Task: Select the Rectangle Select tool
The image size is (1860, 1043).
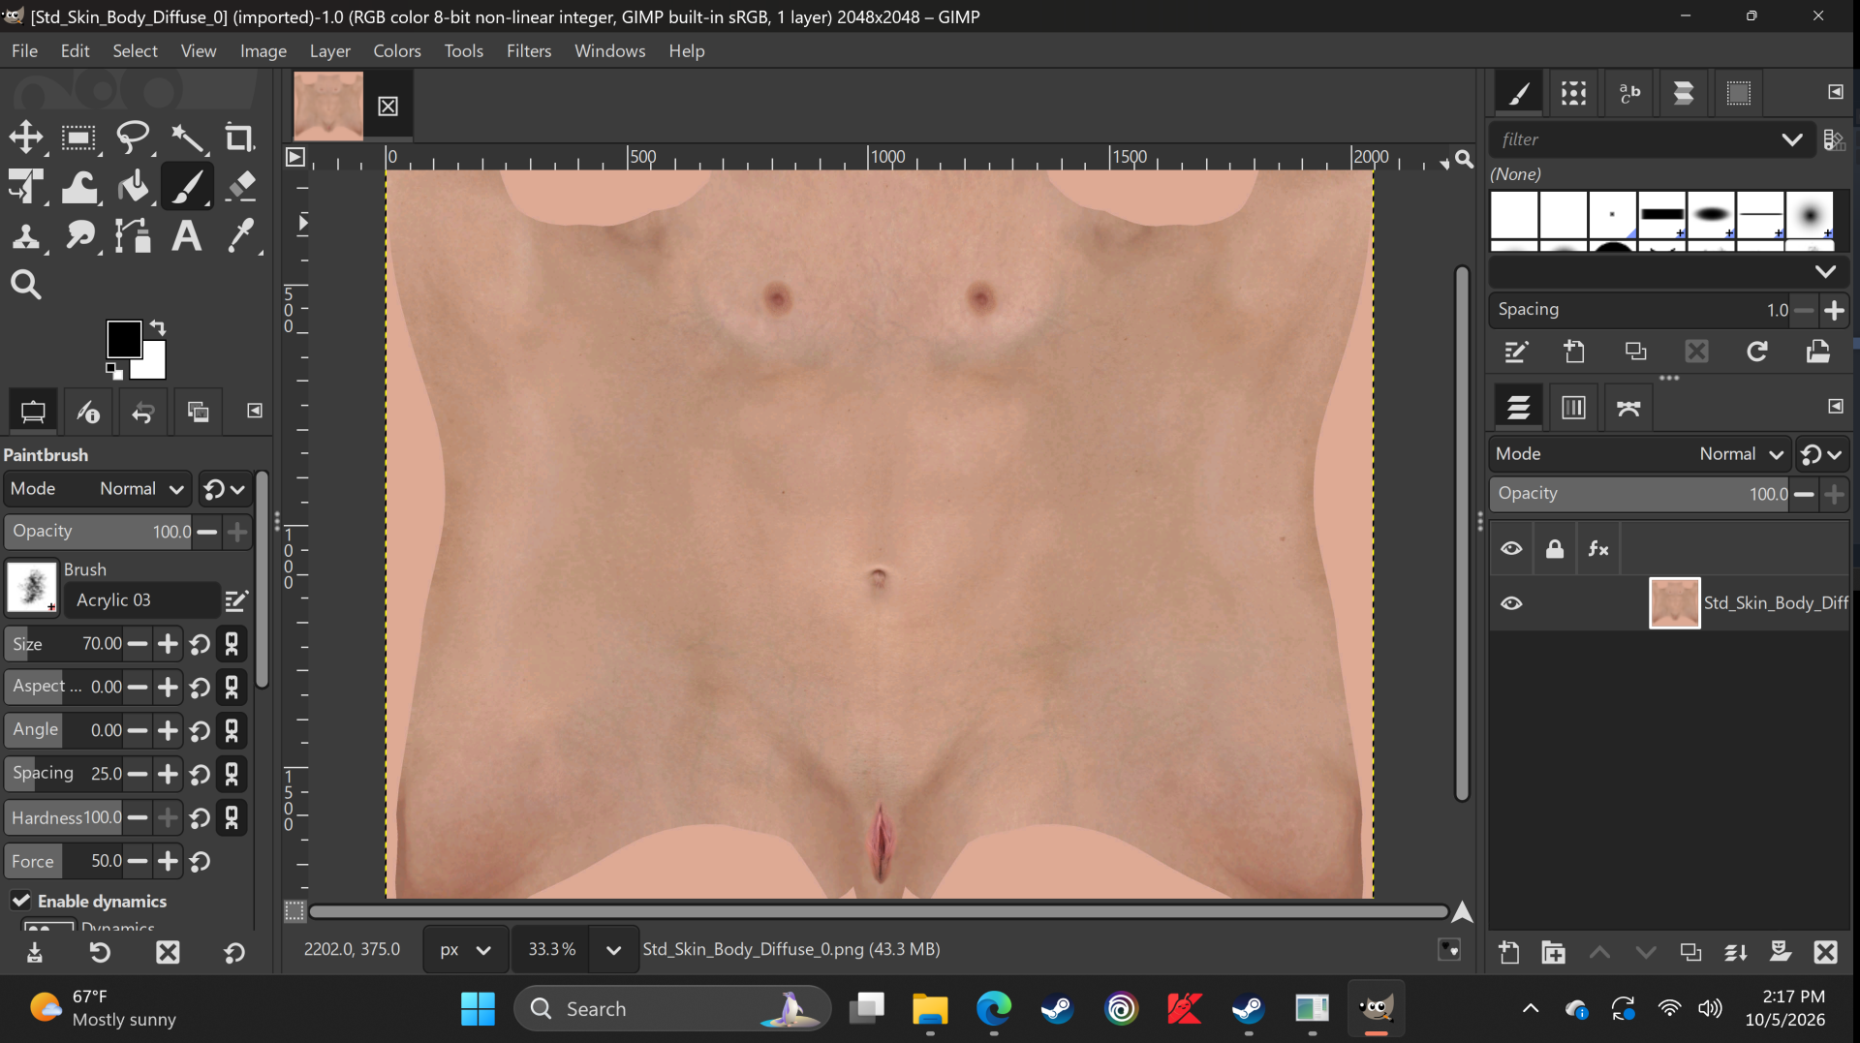Action: pos(79,138)
